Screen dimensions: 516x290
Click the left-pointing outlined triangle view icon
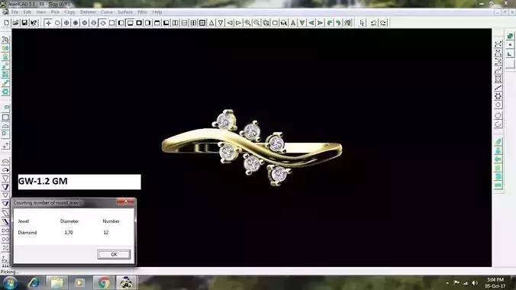coord(230,23)
